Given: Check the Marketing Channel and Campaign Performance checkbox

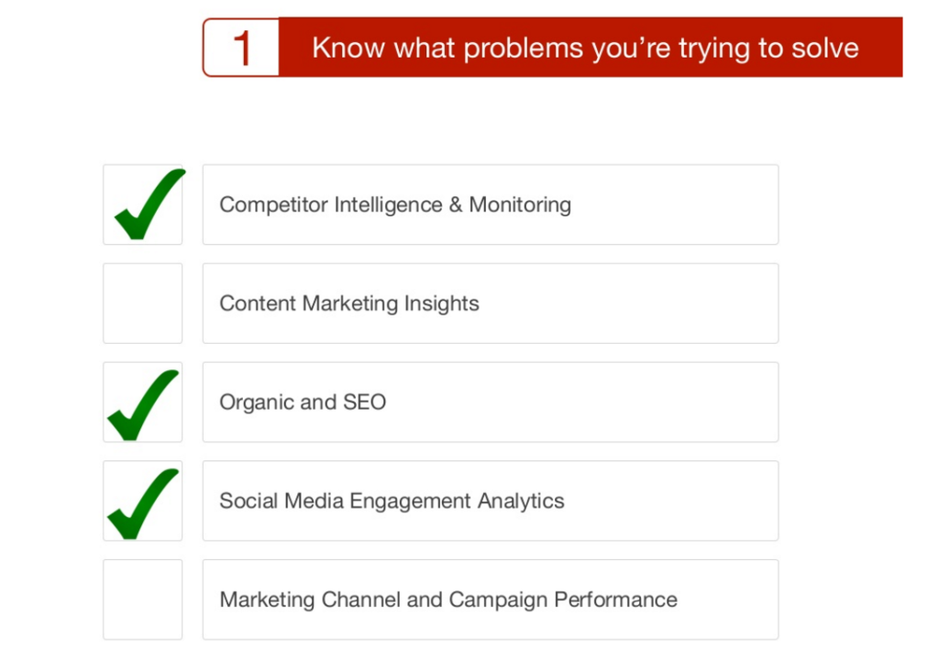Looking at the screenshot, I should click(x=142, y=600).
